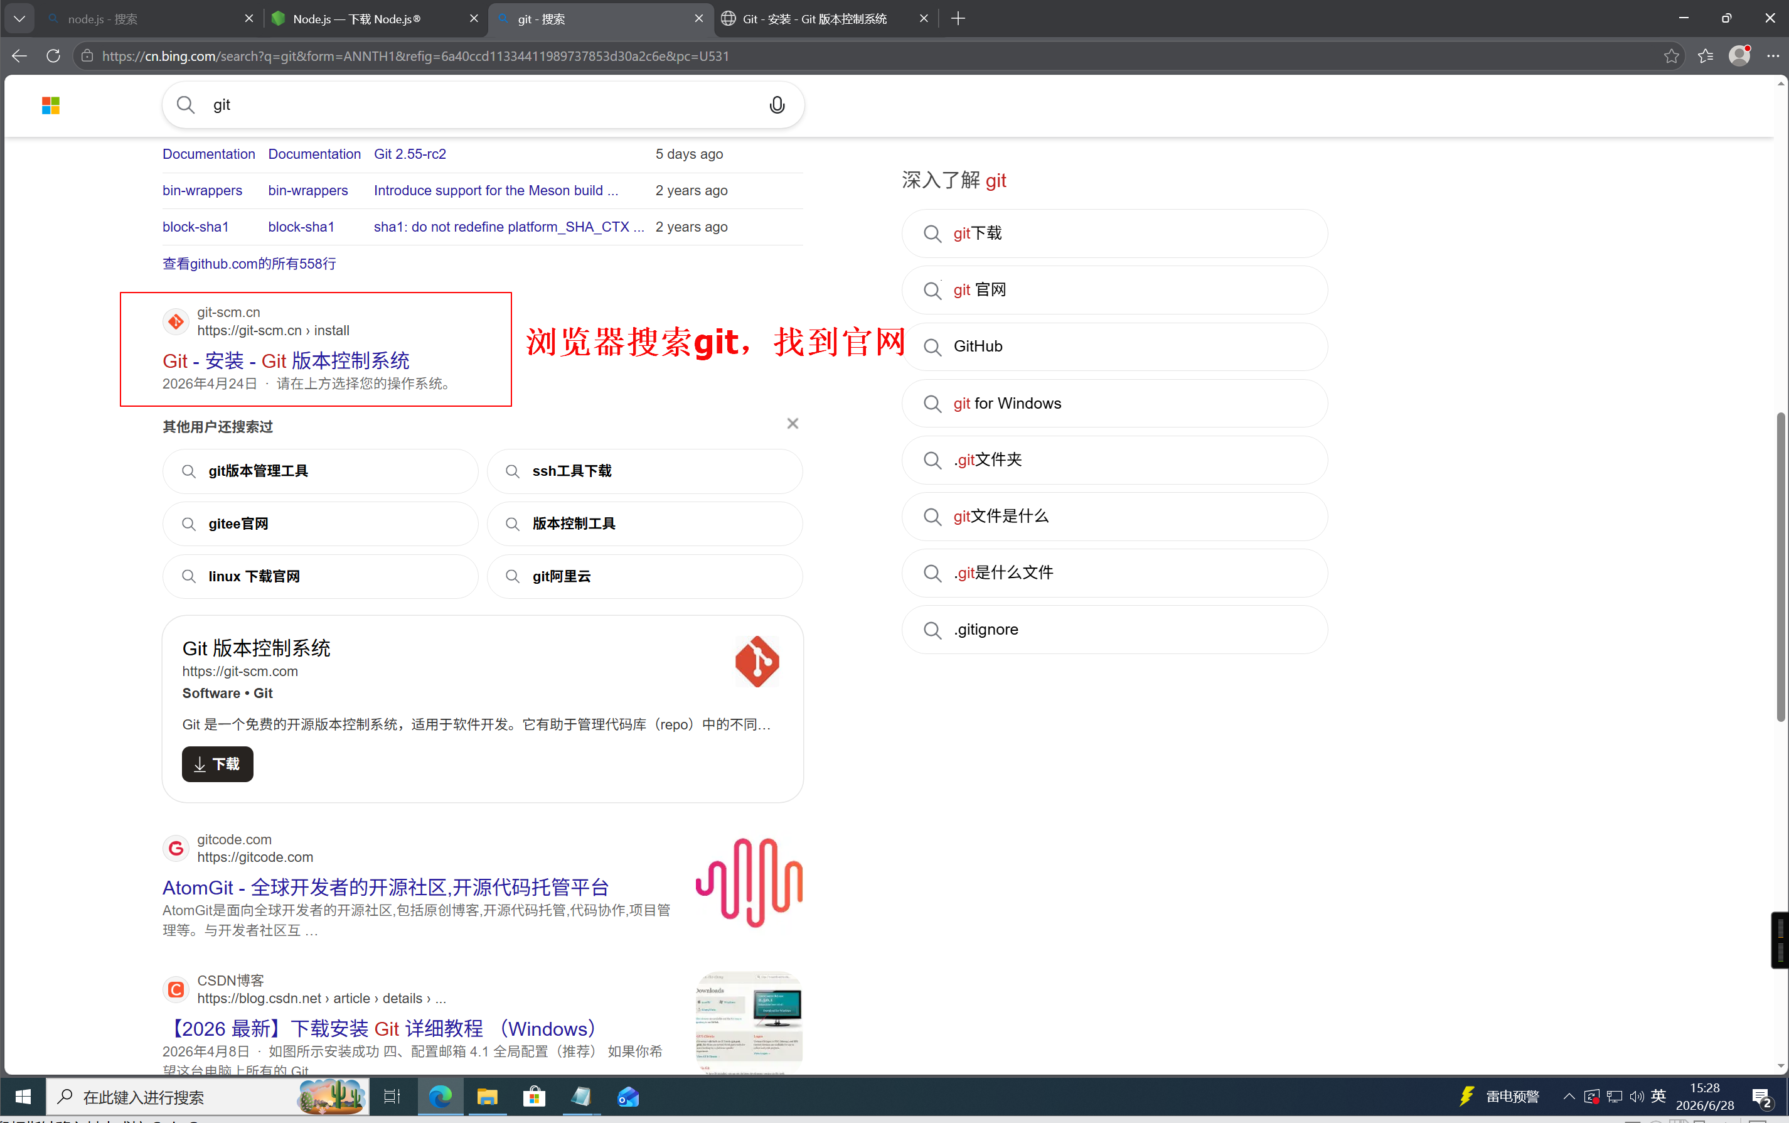Viewport: 1789px width, 1123px height.
Task: Open the Windows Start menu
Action: coord(23,1096)
